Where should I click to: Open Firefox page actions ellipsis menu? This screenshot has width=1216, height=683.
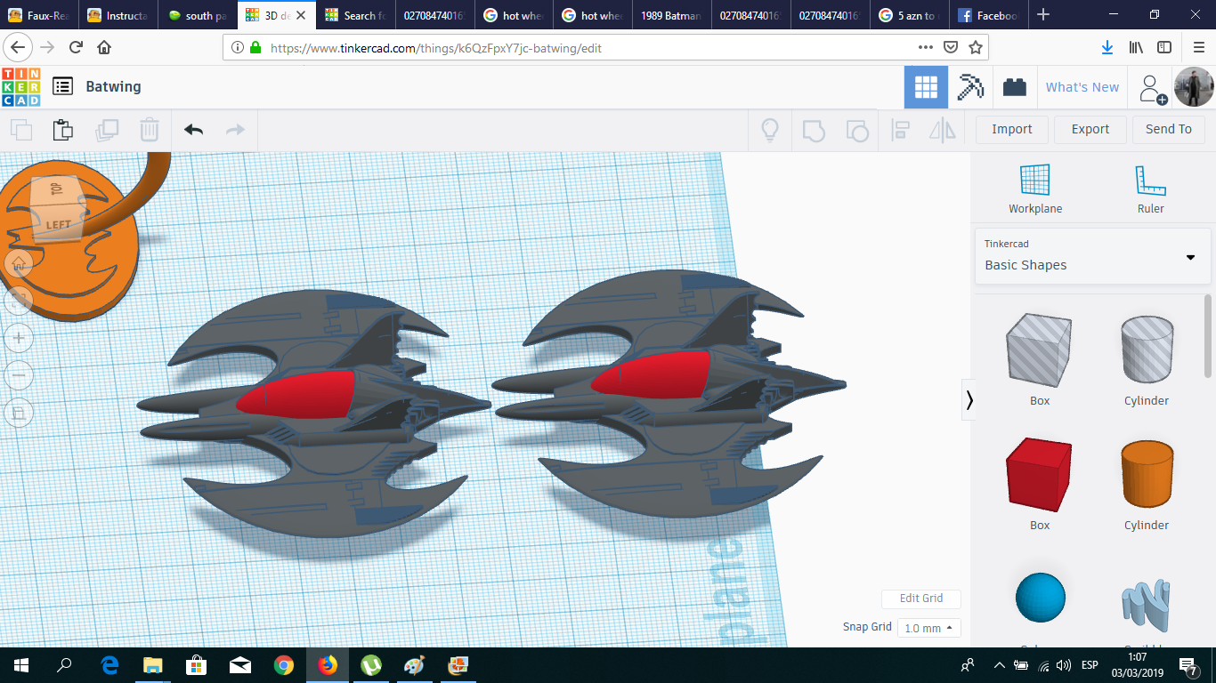tap(925, 48)
